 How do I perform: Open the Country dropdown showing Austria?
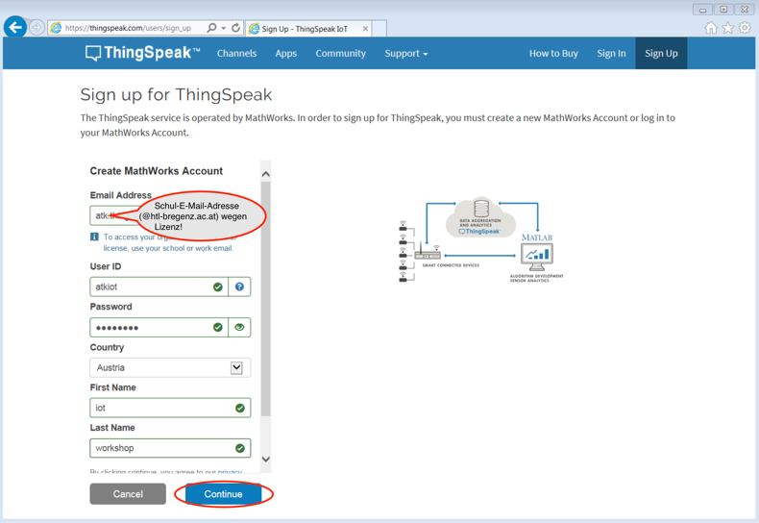(170, 367)
